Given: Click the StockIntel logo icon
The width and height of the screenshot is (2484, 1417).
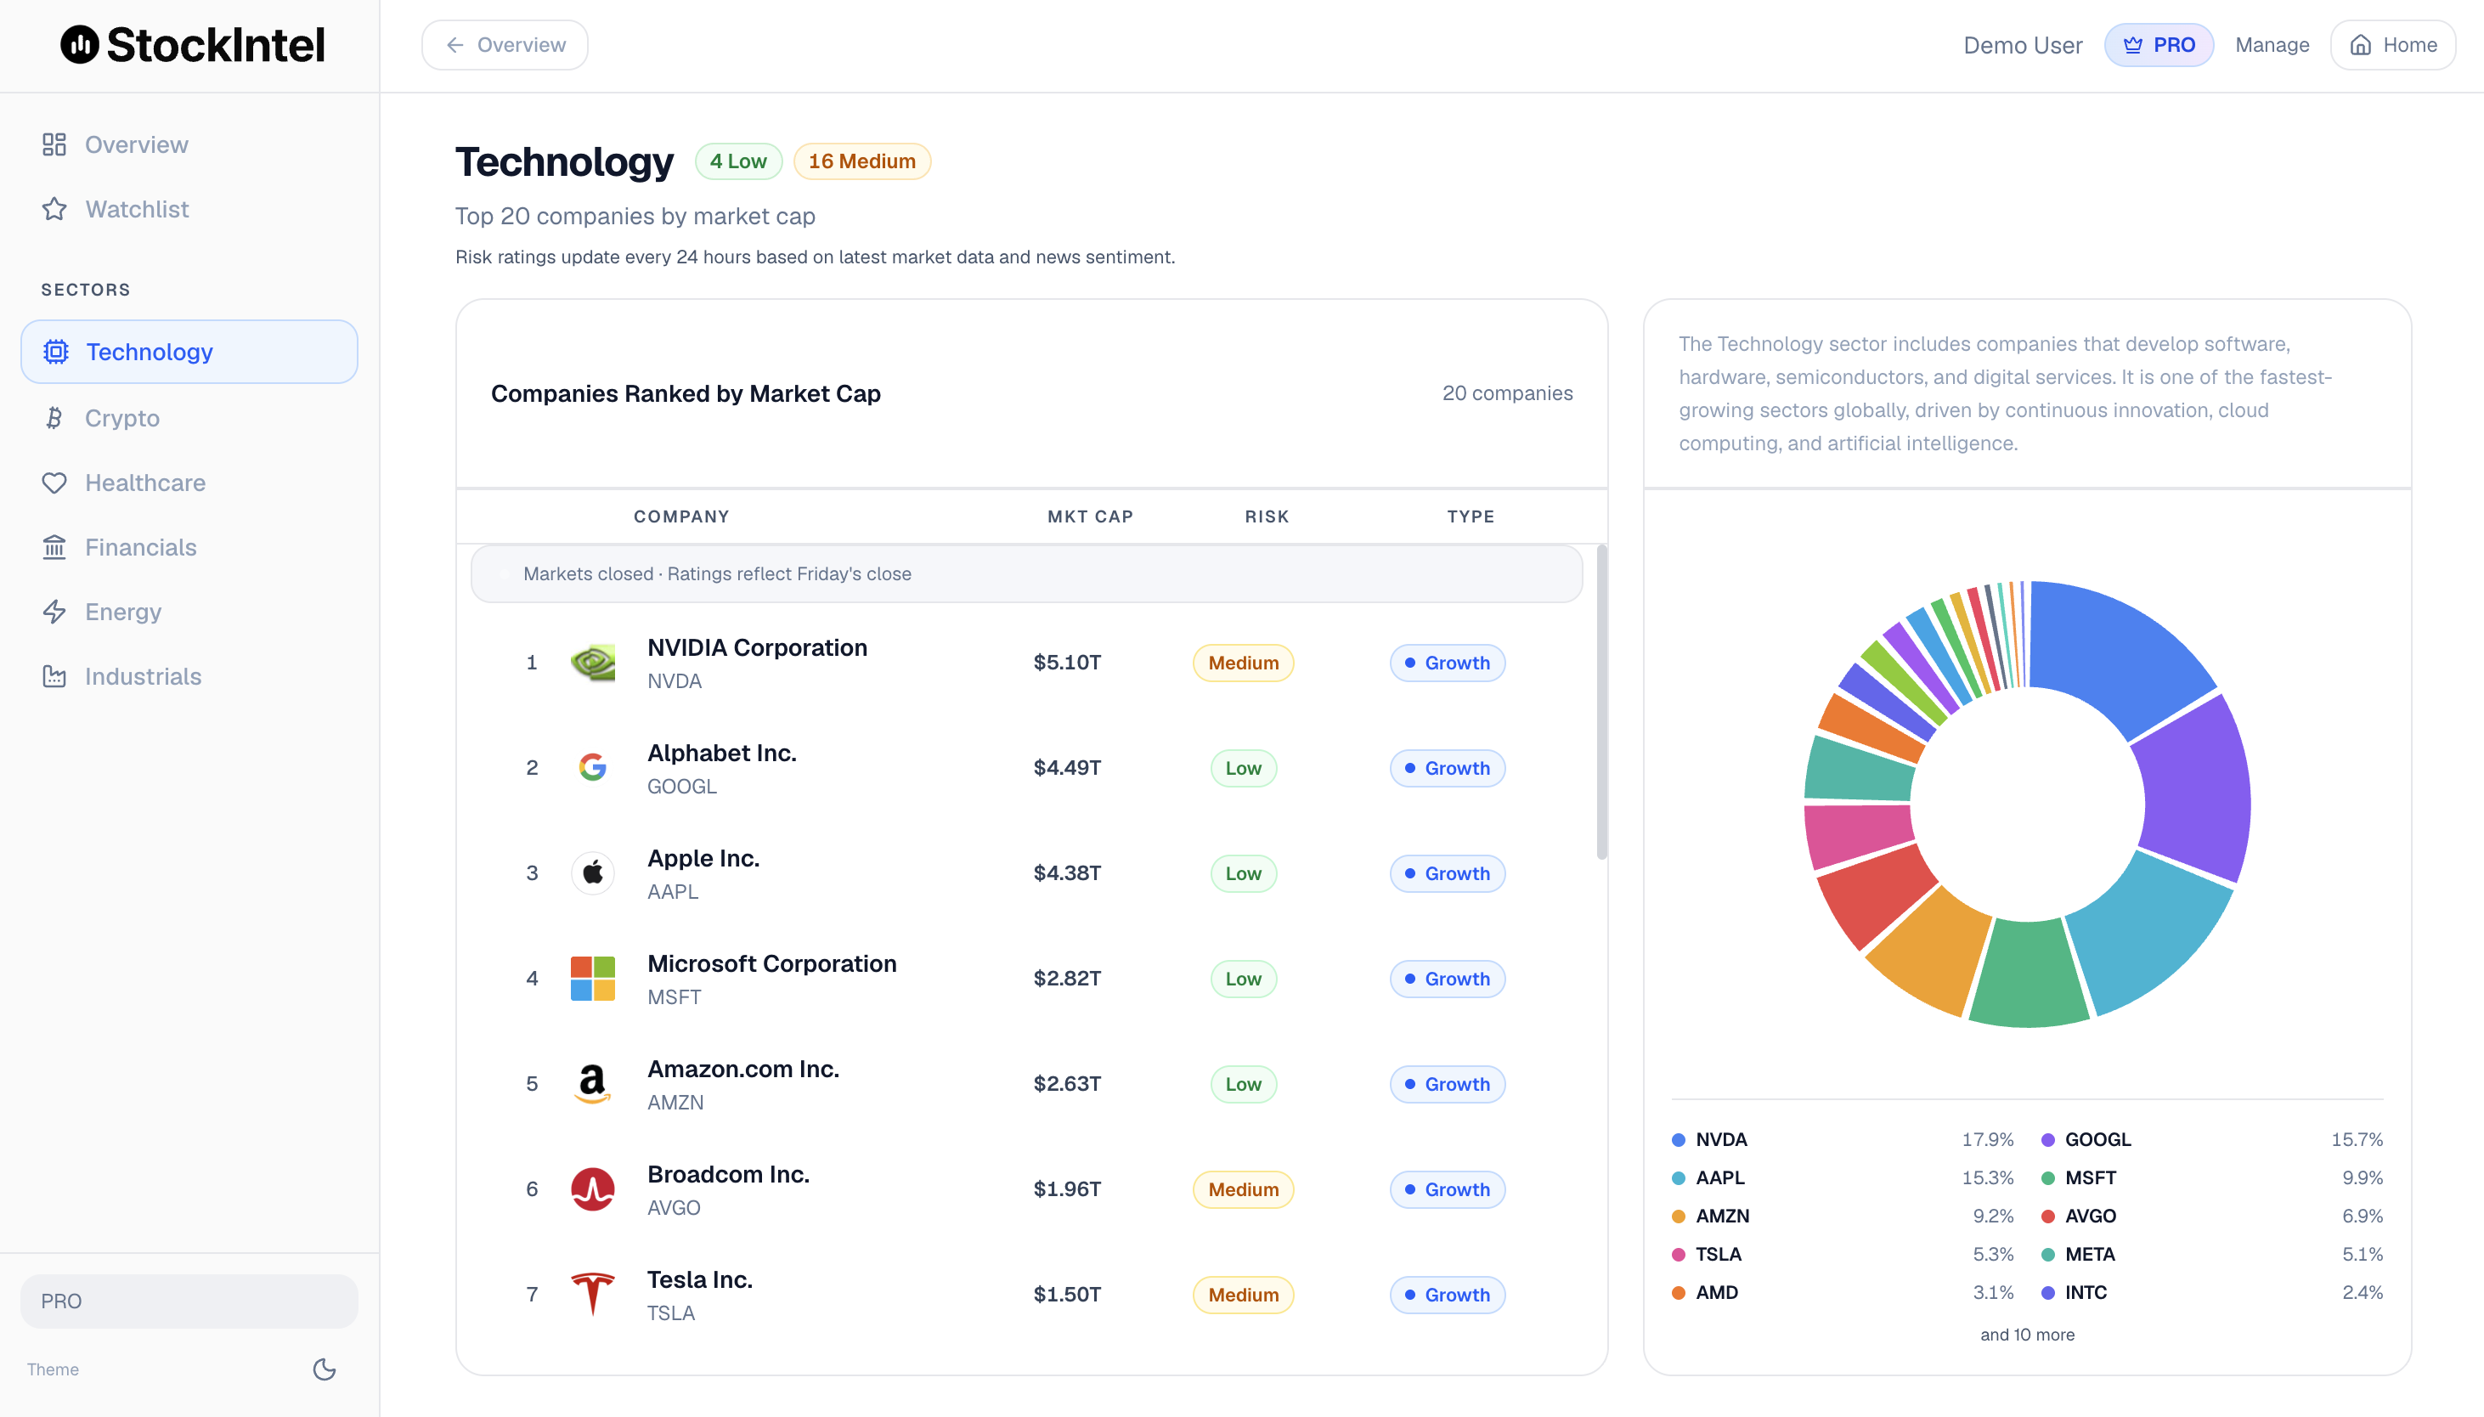Looking at the screenshot, I should [80, 45].
